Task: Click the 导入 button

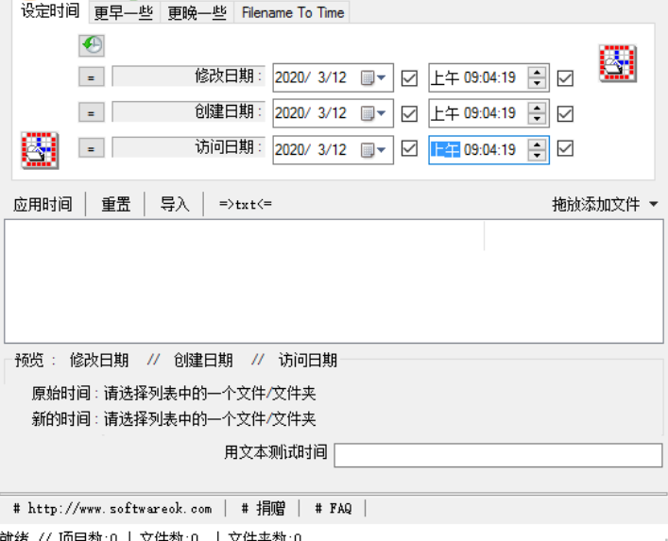Action: pos(174,204)
